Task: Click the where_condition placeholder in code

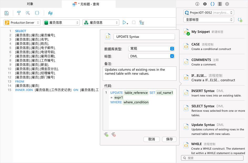Action: point(136,102)
